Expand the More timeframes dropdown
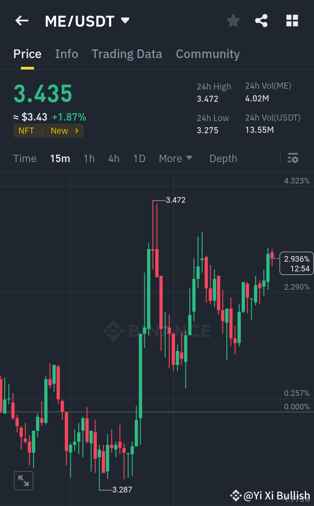 pyautogui.click(x=175, y=158)
